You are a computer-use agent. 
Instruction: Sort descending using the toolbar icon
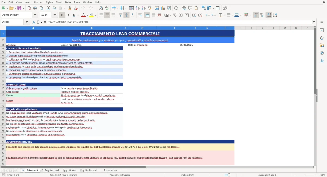pos(144,8)
